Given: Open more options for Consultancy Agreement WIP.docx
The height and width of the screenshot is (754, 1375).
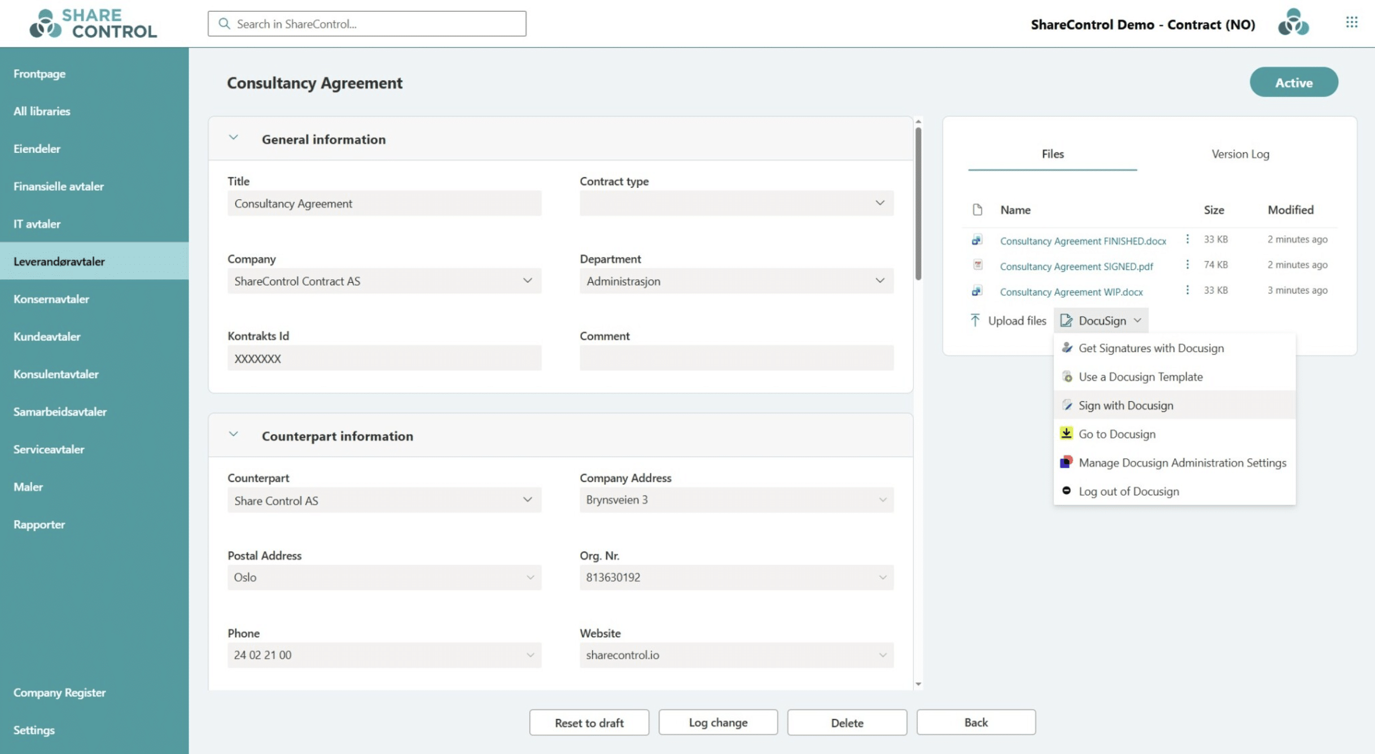Looking at the screenshot, I should (1188, 290).
